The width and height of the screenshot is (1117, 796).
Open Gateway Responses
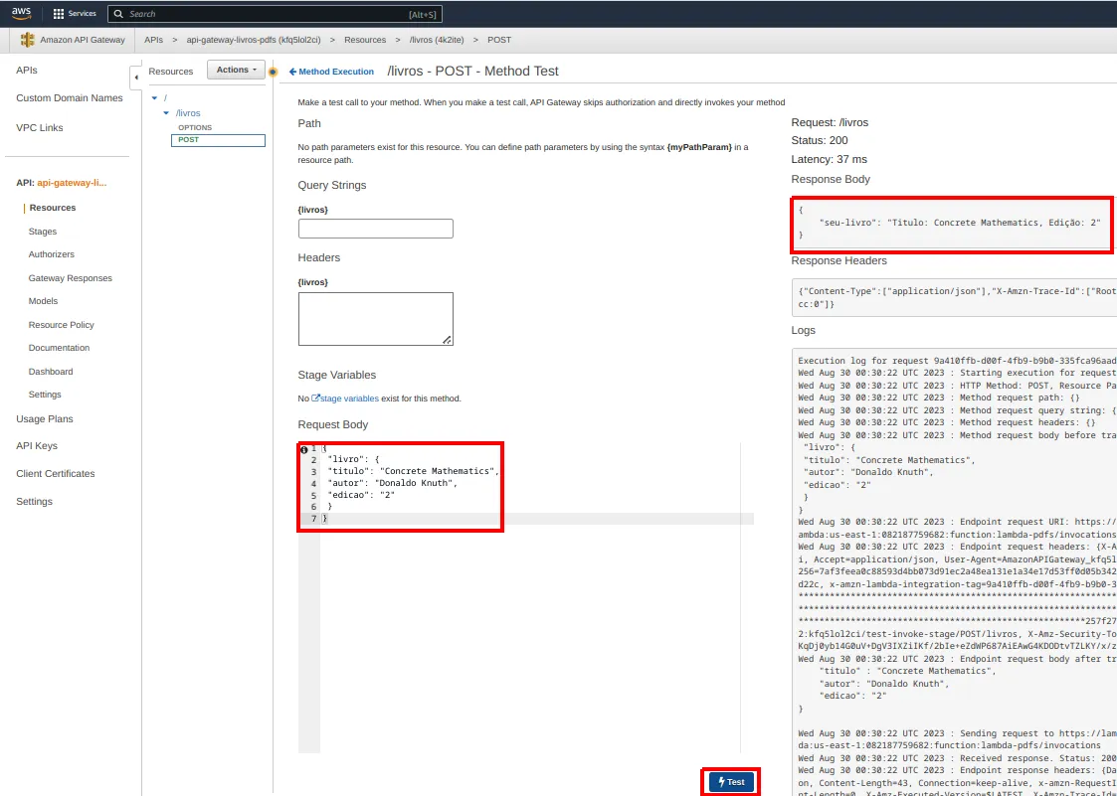click(x=71, y=278)
